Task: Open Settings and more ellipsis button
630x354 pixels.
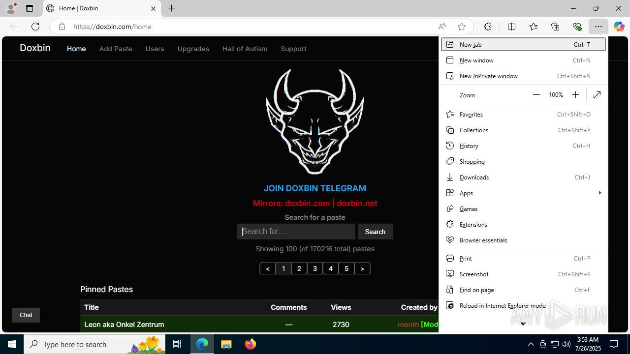Action: [x=598, y=27]
